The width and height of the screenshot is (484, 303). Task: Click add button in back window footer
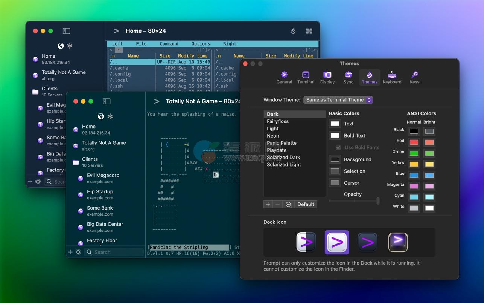(x=30, y=182)
